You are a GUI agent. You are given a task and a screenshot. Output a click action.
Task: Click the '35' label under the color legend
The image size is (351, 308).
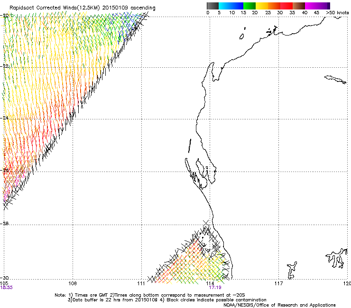tap(292, 13)
